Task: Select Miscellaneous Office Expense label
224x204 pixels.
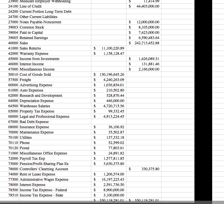Action: click(x=43, y=153)
